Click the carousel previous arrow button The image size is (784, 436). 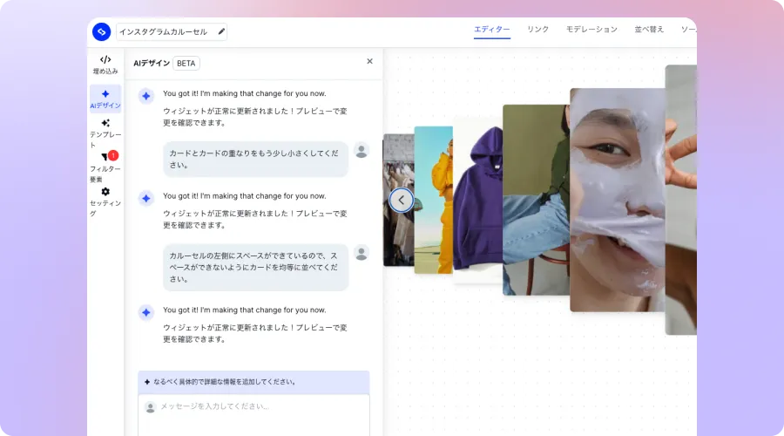(x=401, y=201)
